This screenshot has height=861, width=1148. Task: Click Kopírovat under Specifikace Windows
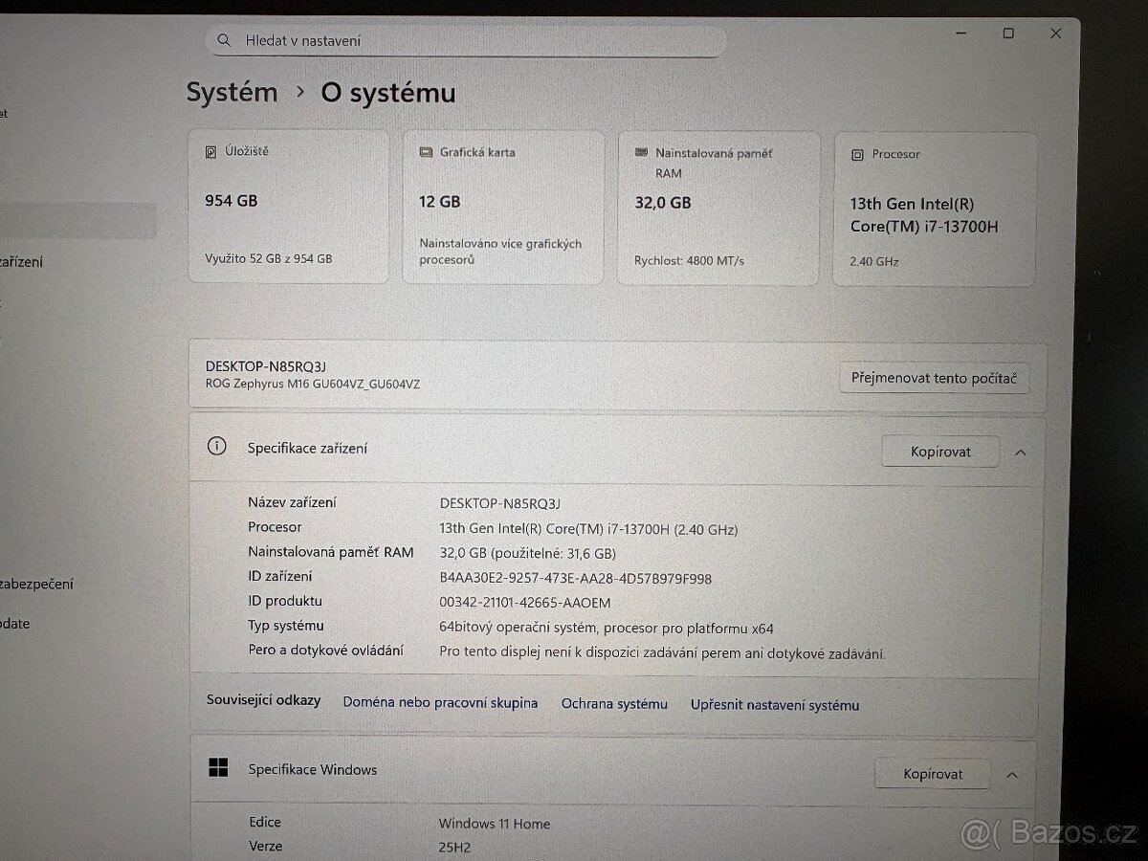[932, 773]
